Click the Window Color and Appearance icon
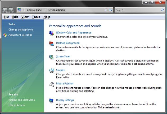The width and height of the screenshot is (167, 114). [52, 33]
